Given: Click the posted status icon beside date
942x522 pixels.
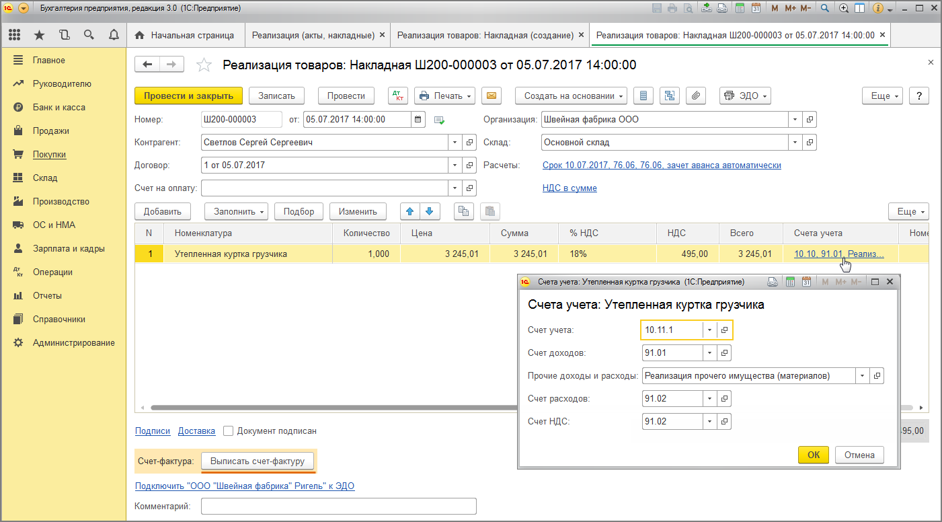Looking at the screenshot, I should 440,120.
